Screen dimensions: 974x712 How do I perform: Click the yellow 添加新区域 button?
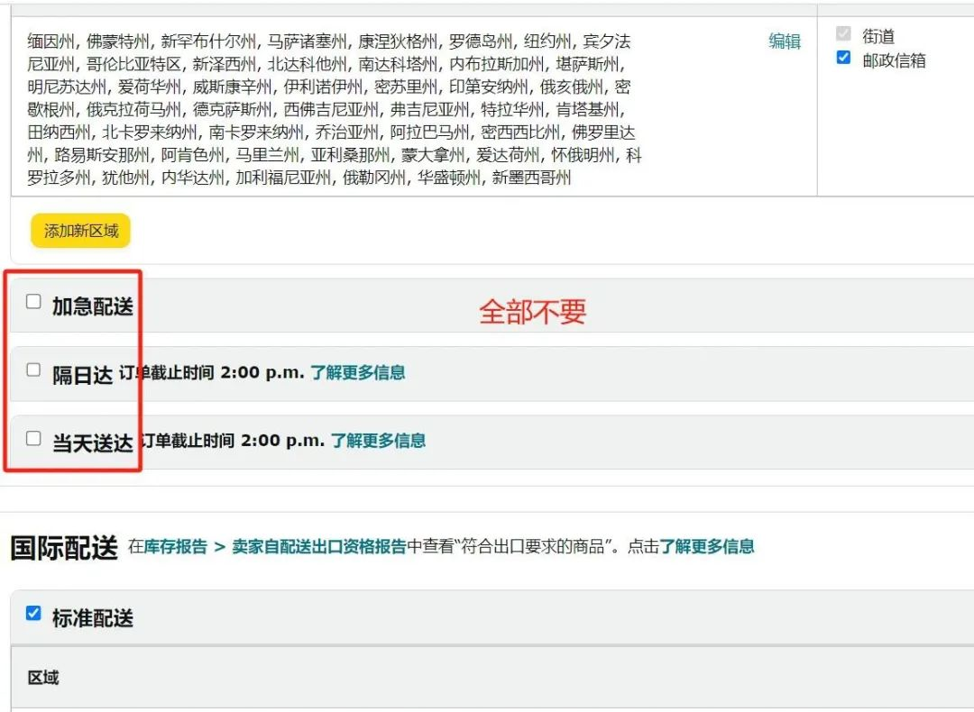tap(81, 231)
